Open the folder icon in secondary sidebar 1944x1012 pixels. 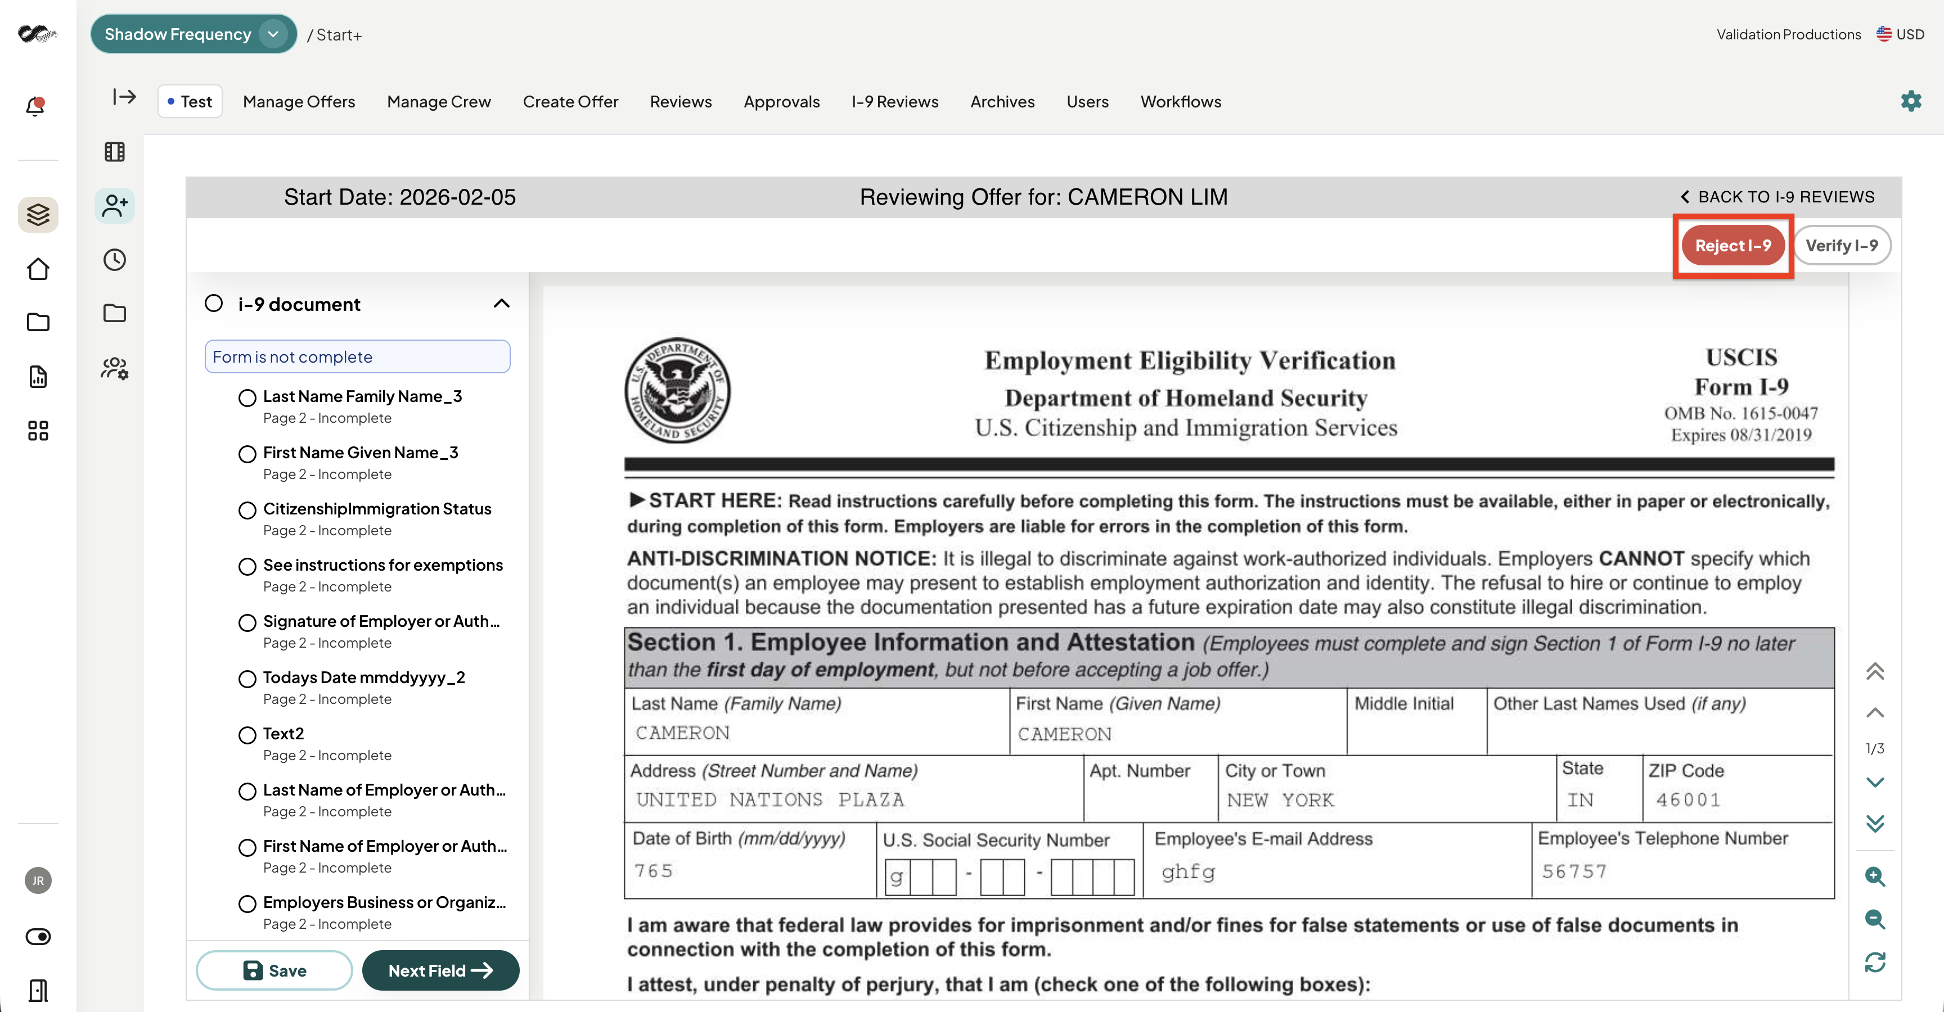click(115, 313)
